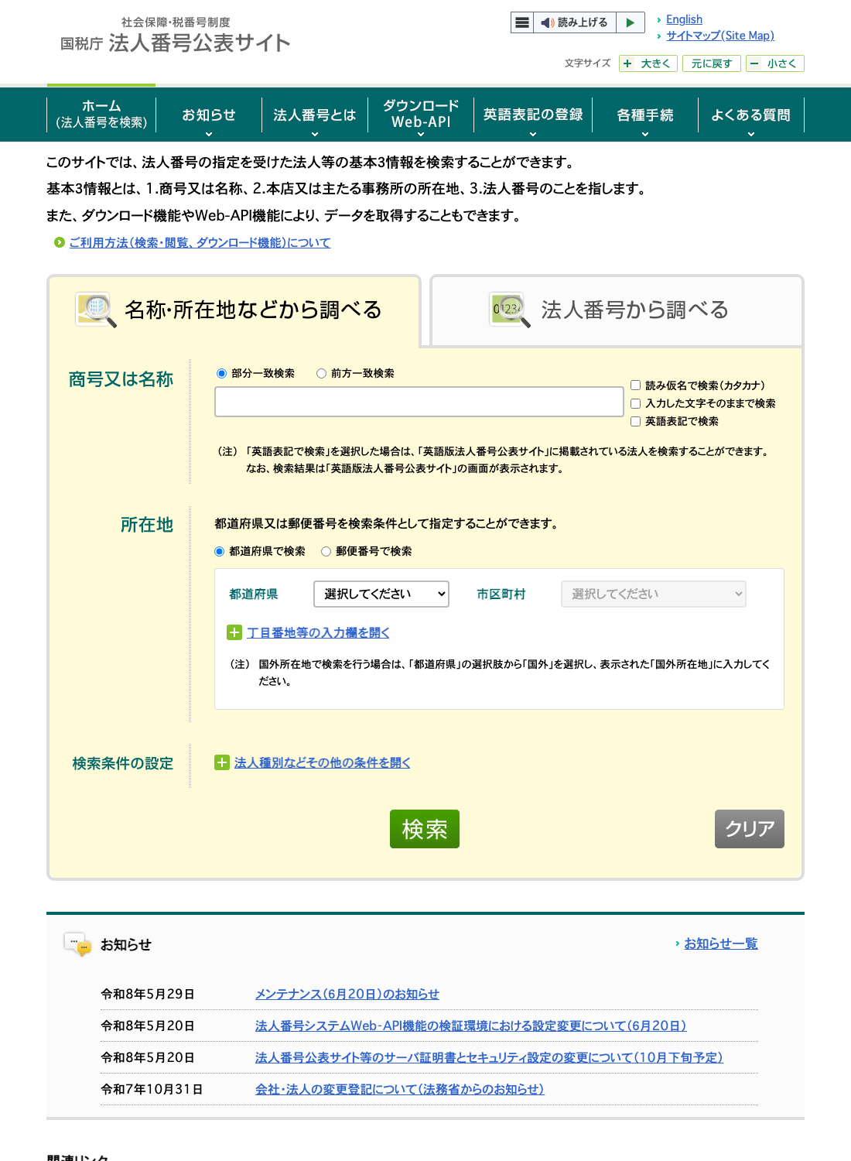Open the 市区町村 dropdown
851x1161 pixels.
(654, 594)
